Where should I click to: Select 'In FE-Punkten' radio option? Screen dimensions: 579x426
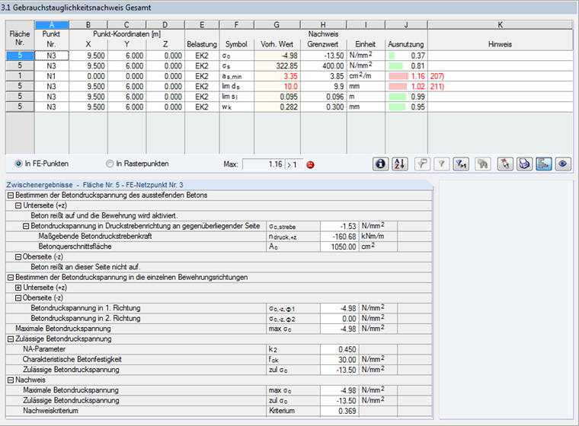pyautogui.click(x=18, y=164)
